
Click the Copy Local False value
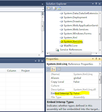pos(77,82)
